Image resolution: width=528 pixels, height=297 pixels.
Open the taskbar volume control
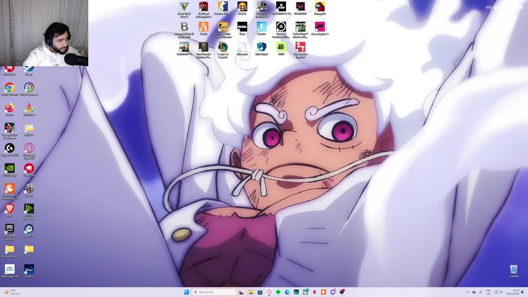501,292
